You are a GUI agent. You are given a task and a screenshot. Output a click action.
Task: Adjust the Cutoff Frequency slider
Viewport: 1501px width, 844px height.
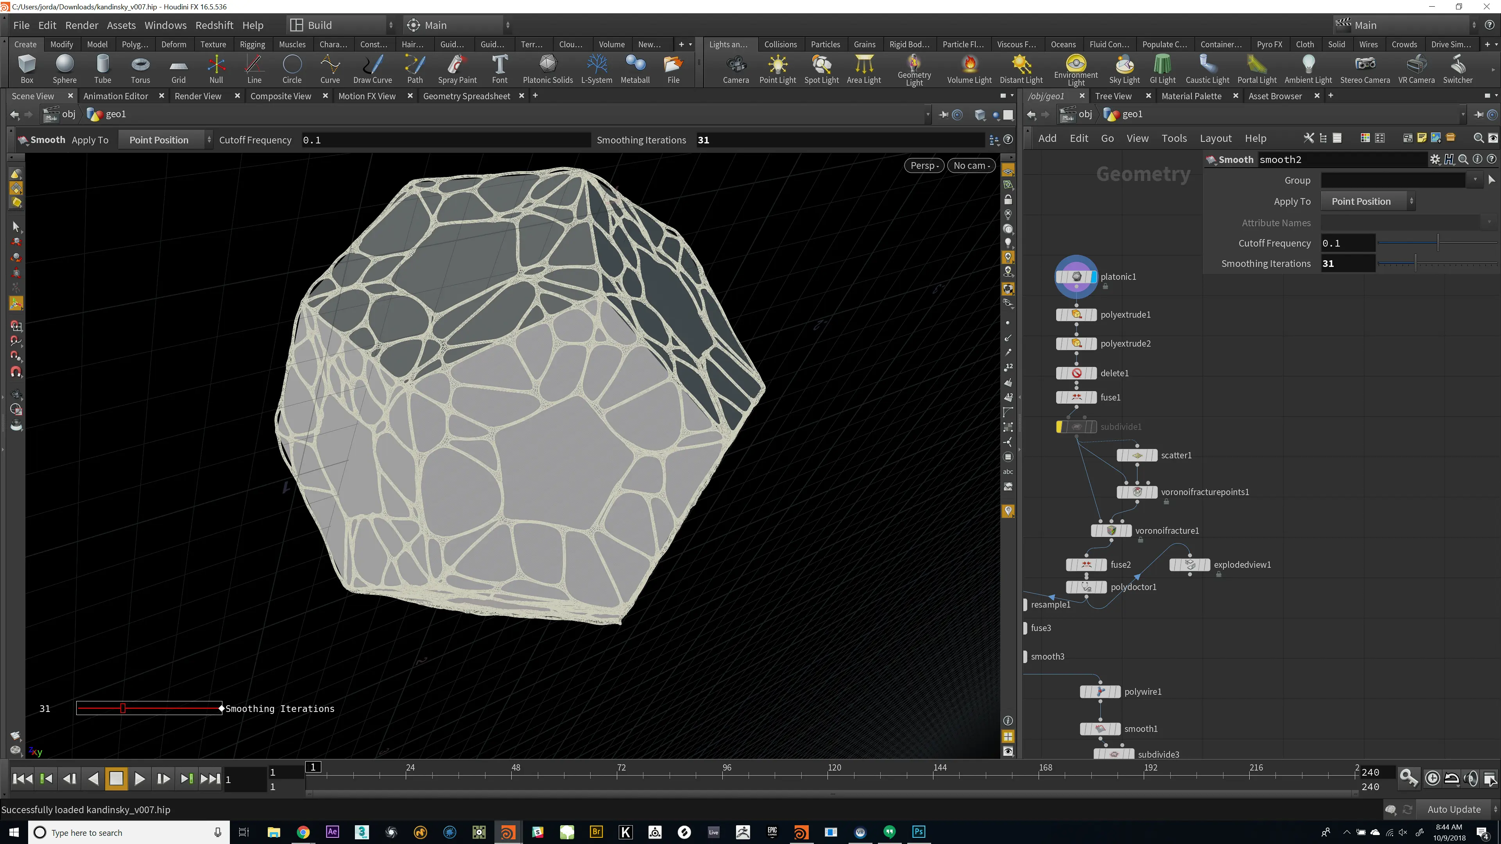click(x=1438, y=243)
